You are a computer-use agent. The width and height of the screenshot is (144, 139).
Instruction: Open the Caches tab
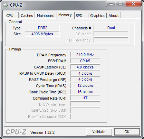coord(27,16)
